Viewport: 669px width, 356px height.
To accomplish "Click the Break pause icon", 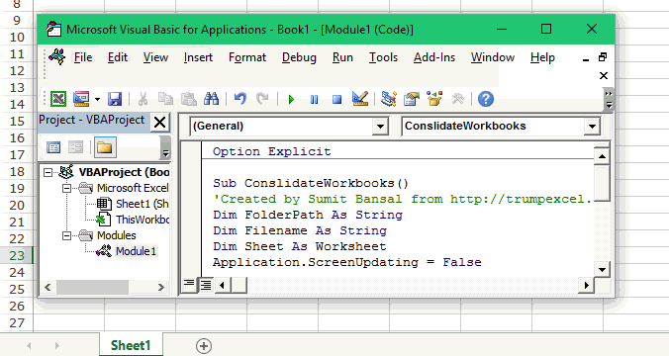I will [x=314, y=100].
